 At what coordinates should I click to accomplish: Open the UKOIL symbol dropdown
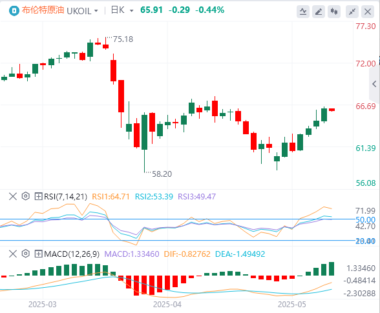[82, 11]
